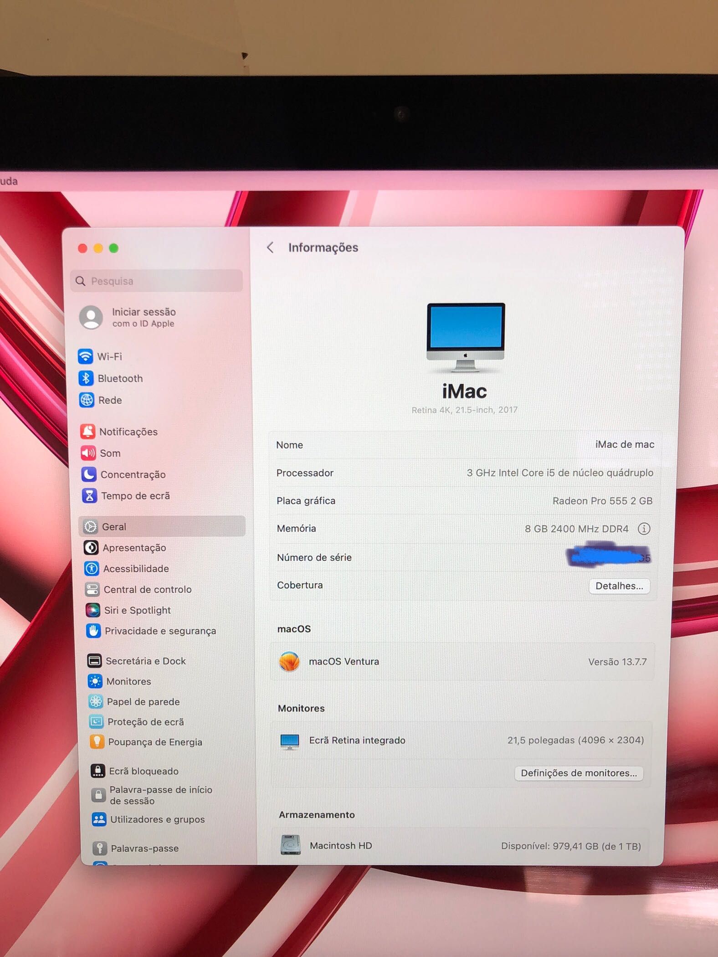Open Papel de parede icon
Viewport: 718px width, 957px height.
[x=96, y=701]
